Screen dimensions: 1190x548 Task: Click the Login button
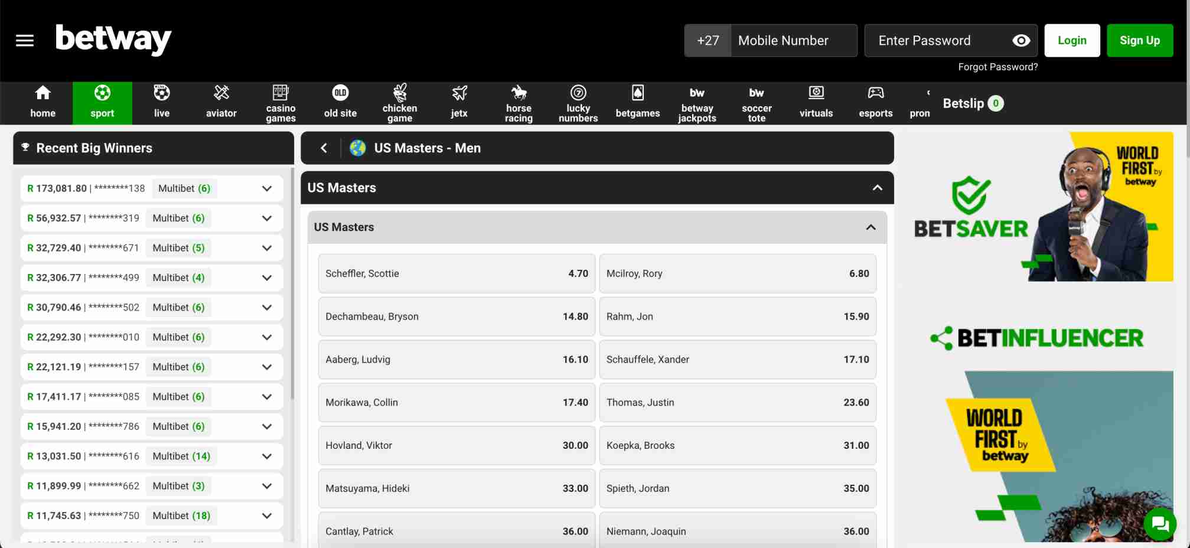pyautogui.click(x=1072, y=41)
